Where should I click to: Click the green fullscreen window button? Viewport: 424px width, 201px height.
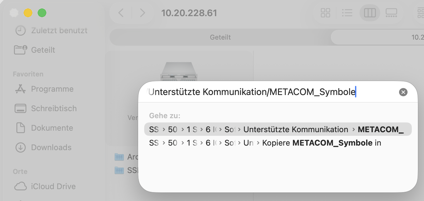(x=42, y=13)
